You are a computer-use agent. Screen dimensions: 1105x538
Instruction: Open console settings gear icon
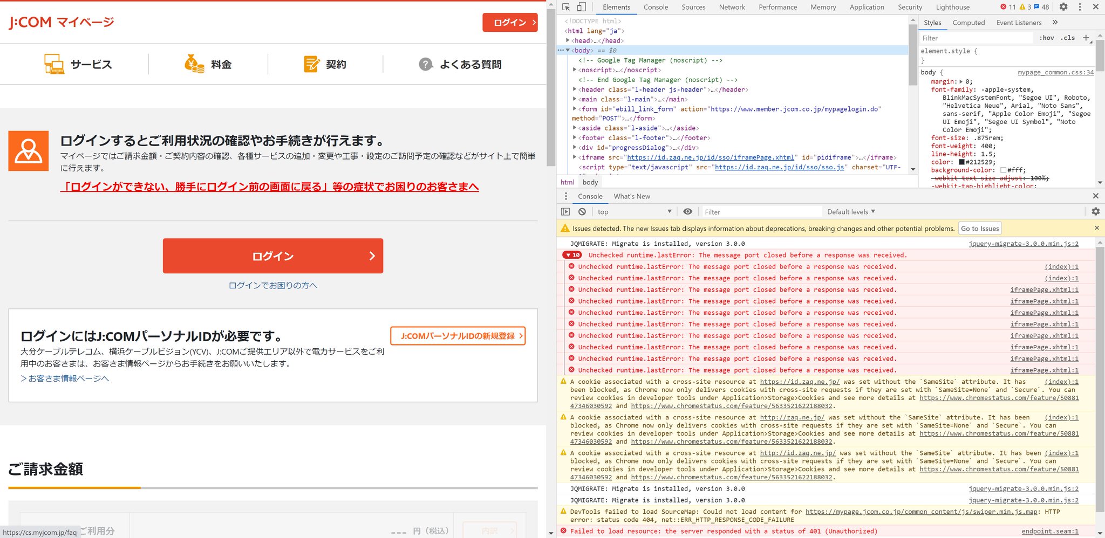click(x=1096, y=212)
